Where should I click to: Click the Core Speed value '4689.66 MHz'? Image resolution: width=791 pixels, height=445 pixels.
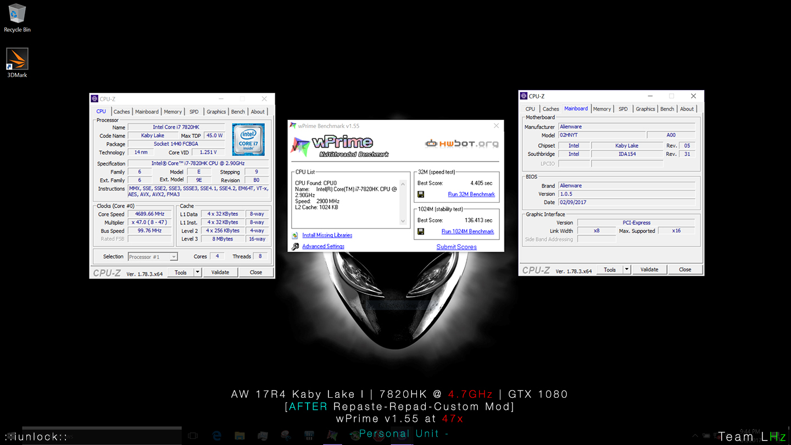pos(149,214)
